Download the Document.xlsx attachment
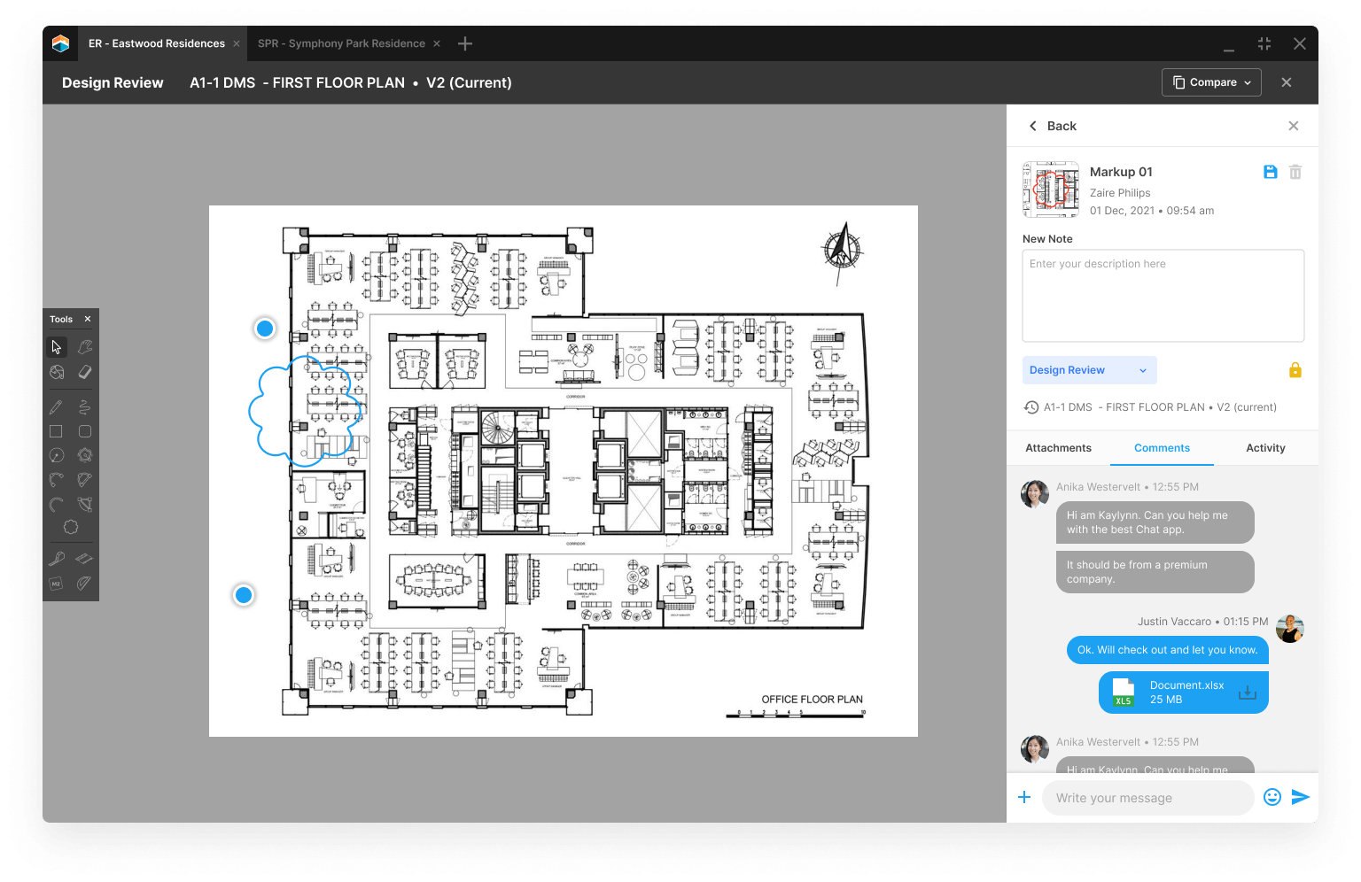 click(x=1247, y=692)
